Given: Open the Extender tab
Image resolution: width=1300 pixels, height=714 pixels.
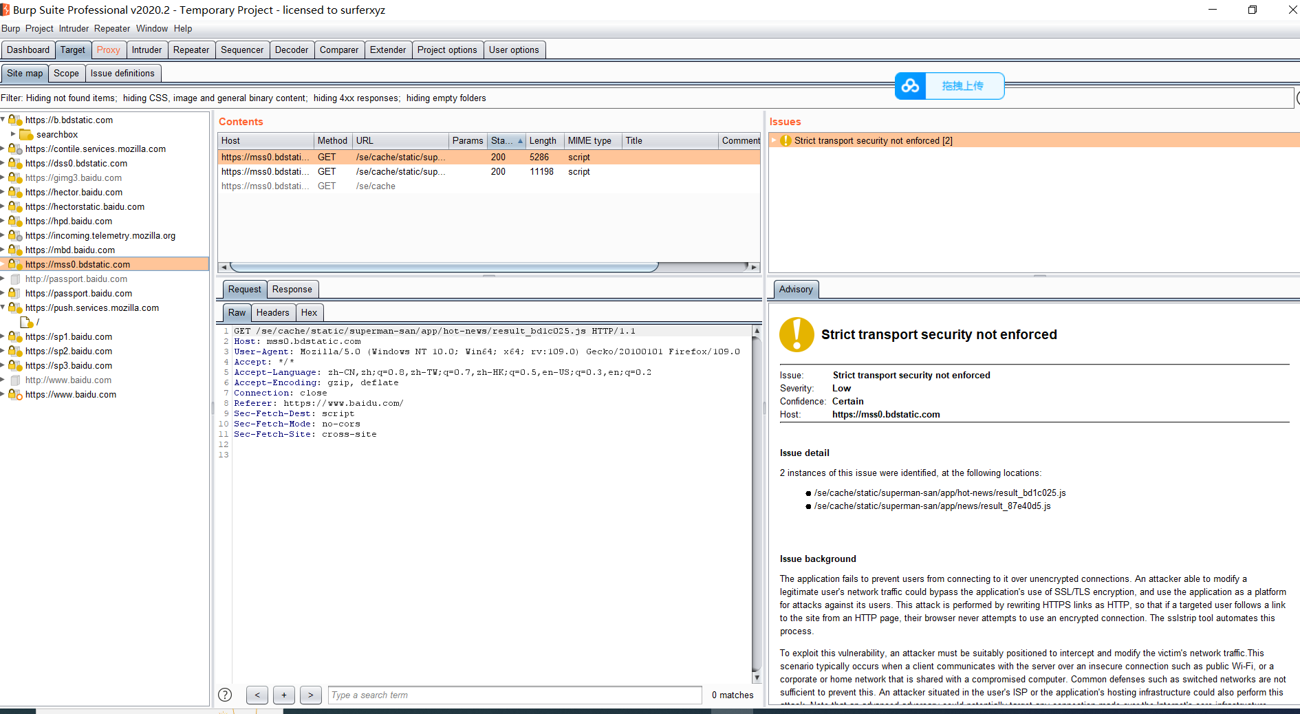Looking at the screenshot, I should point(388,50).
